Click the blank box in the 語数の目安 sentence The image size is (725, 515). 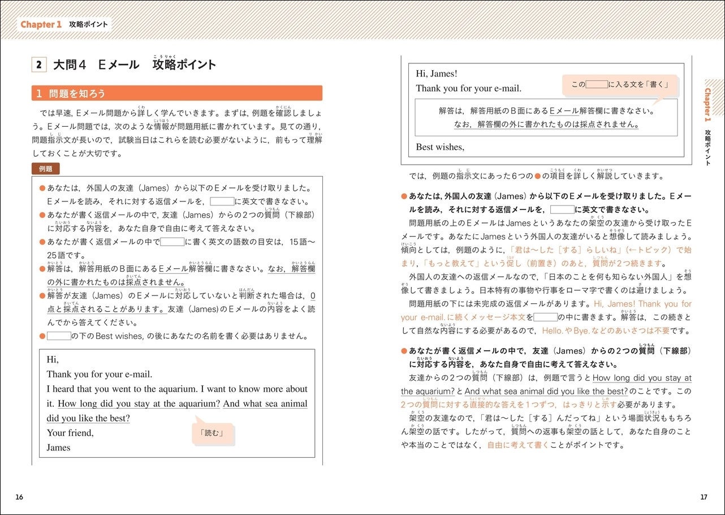pyautogui.click(x=172, y=242)
